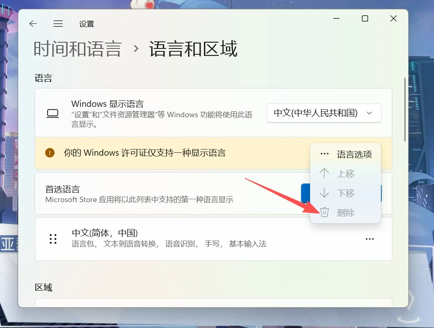This screenshot has width=434, height=328.
Task: Click the laptop icon beside Windows 显示语言
Action: [x=53, y=113]
